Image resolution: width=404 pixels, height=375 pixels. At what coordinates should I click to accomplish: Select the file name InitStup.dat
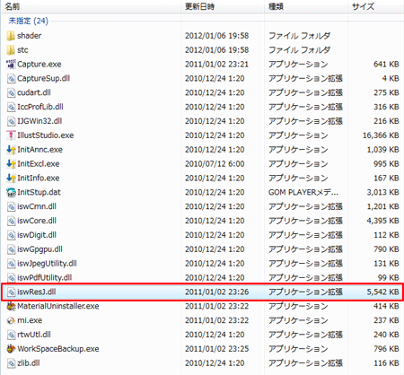click(40, 192)
